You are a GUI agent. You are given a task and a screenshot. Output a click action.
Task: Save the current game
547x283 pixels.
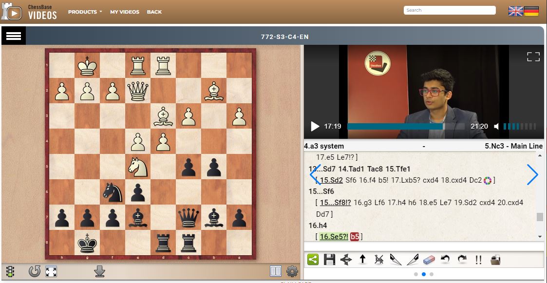(330, 260)
